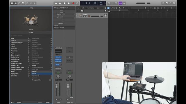Image resolution: width=186 pixels, height=104 pixels.
Task: Click the Revert button in Library
Action: click(19, 102)
